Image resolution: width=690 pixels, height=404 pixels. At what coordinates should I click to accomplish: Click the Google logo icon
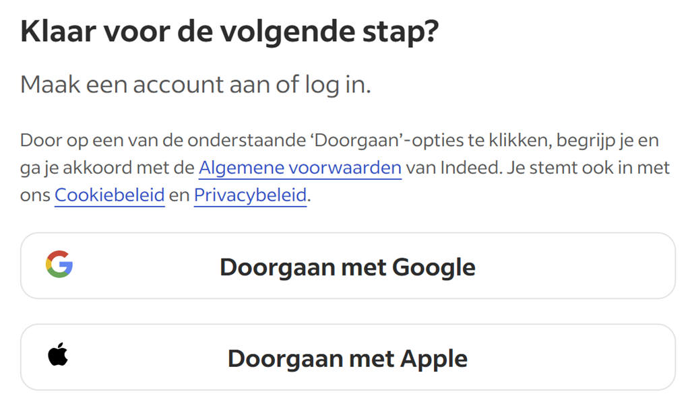pos(59,265)
